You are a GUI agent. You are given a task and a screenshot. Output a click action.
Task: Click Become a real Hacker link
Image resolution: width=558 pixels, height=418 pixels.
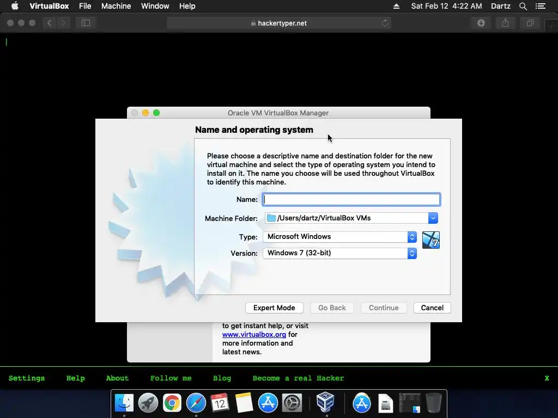(298, 378)
